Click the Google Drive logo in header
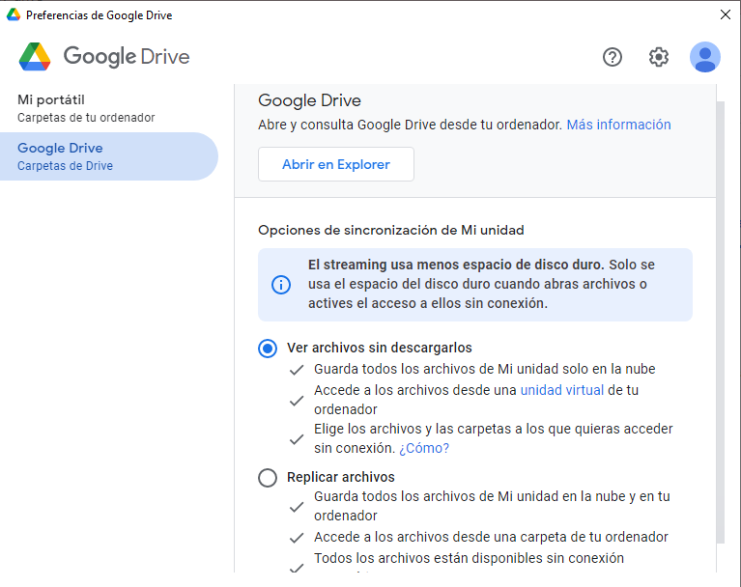Viewport: 741px width, 587px height. tap(104, 57)
